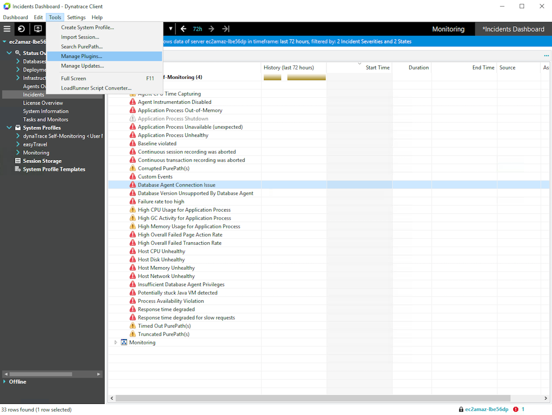Click the refresh icon in toolbar

pos(21,29)
